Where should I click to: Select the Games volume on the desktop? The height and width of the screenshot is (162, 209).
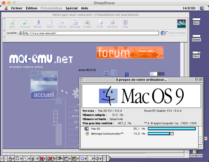pos(196,38)
